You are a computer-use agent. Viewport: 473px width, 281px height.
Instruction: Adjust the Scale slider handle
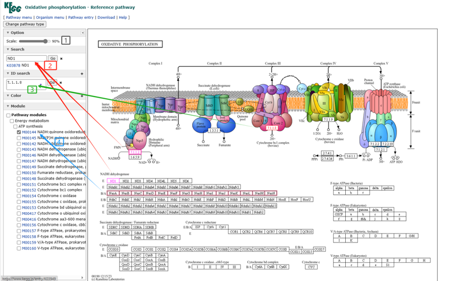tap(45, 41)
